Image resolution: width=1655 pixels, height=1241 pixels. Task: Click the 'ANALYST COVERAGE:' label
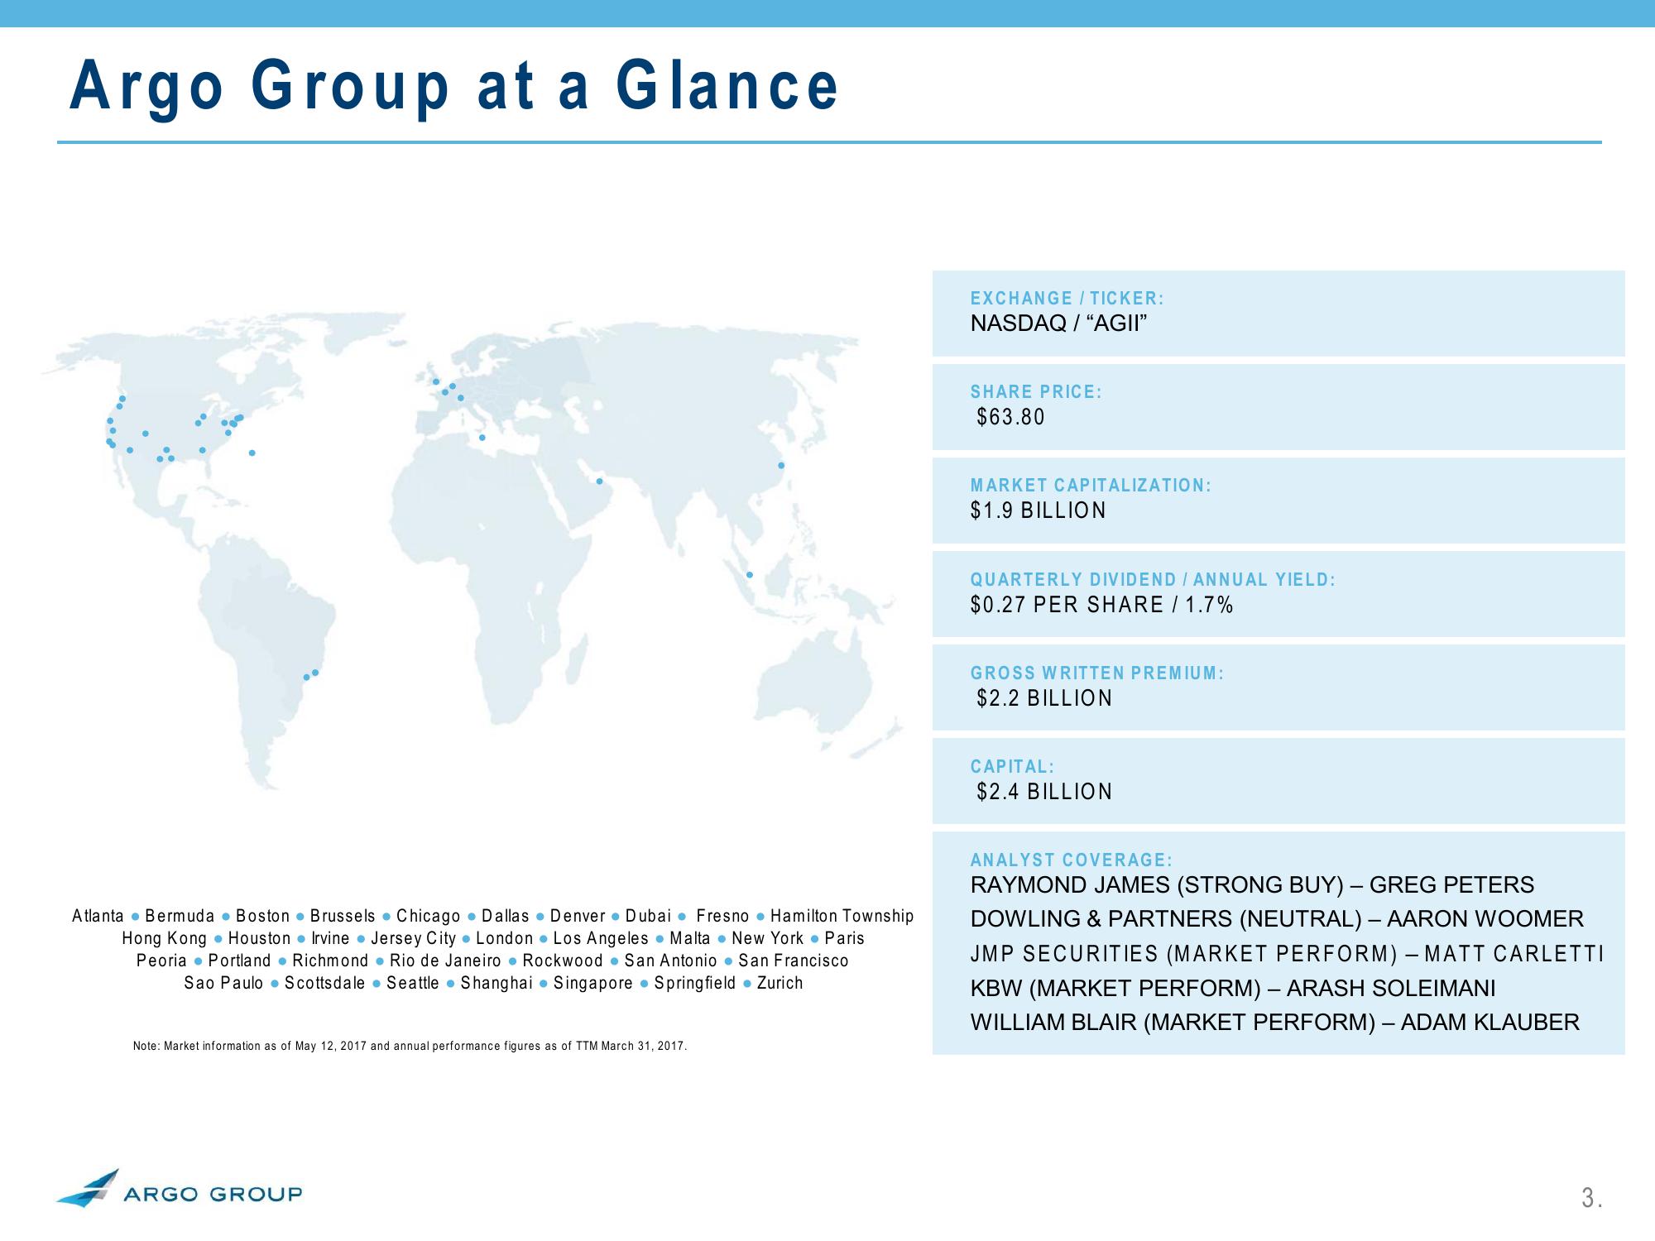pyautogui.click(x=1072, y=860)
